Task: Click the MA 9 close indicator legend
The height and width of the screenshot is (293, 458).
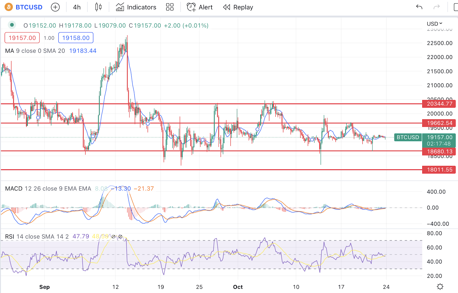Action: coord(35,51)
